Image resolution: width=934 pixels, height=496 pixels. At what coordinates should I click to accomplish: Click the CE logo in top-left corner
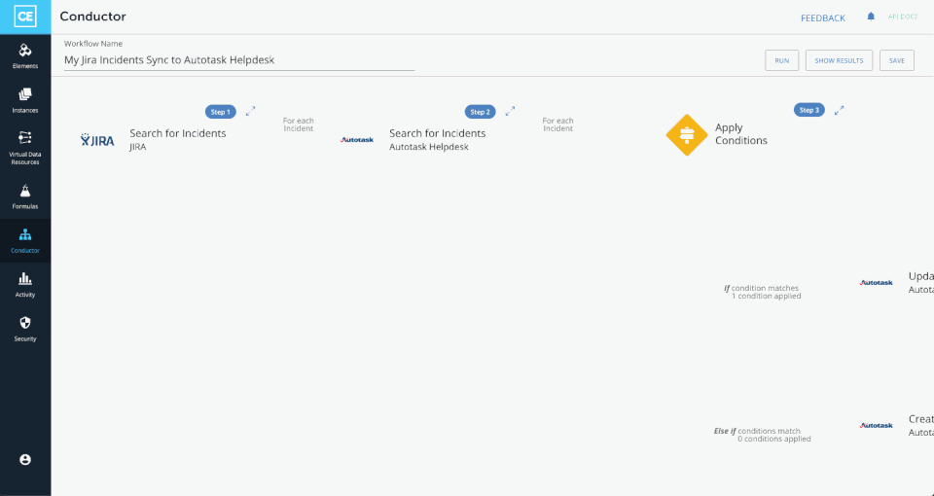(x=25, y=17)
